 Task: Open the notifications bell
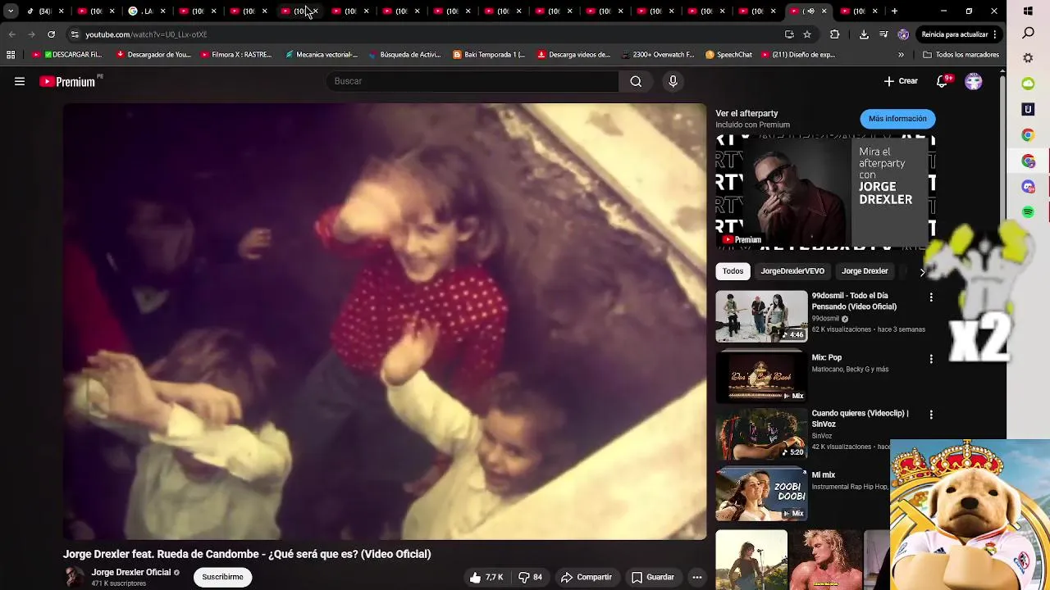click(943, 81)
